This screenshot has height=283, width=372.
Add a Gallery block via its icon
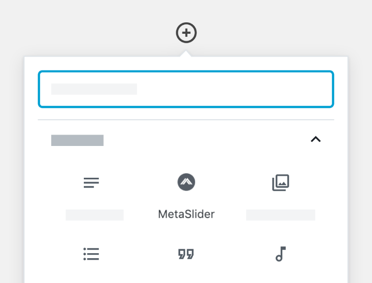click(x=281, y=183)
